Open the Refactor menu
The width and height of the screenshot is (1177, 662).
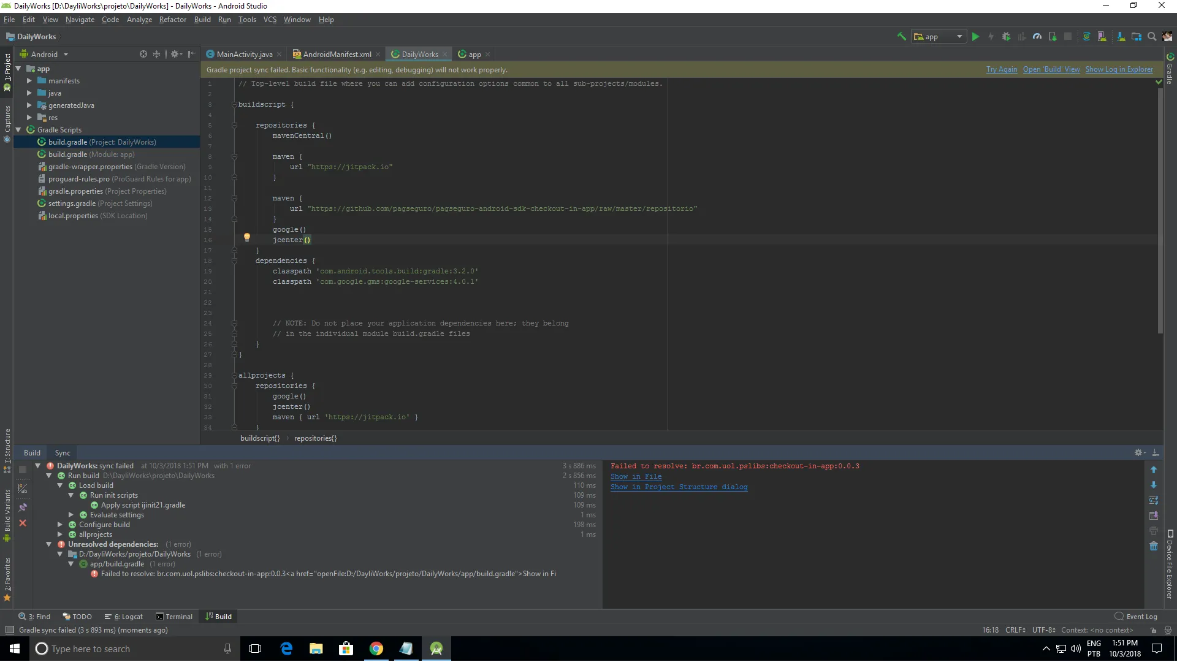click(172, 20)
